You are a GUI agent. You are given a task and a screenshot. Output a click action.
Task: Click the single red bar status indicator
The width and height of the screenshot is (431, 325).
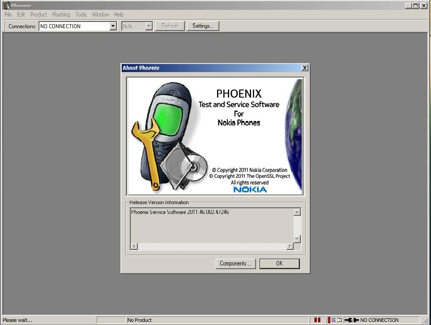(x=329, y=320)
